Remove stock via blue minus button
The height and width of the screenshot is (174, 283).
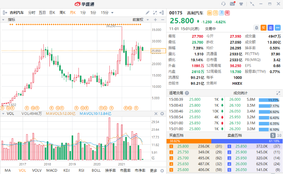[x=278, y=28]
